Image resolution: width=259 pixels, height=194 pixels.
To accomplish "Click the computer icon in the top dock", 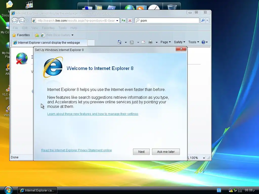I will (x=87, y=8).
